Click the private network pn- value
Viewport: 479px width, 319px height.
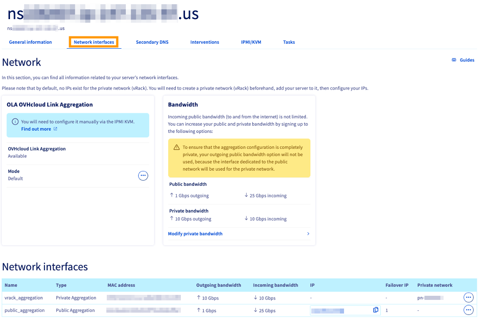click(430, 298)
